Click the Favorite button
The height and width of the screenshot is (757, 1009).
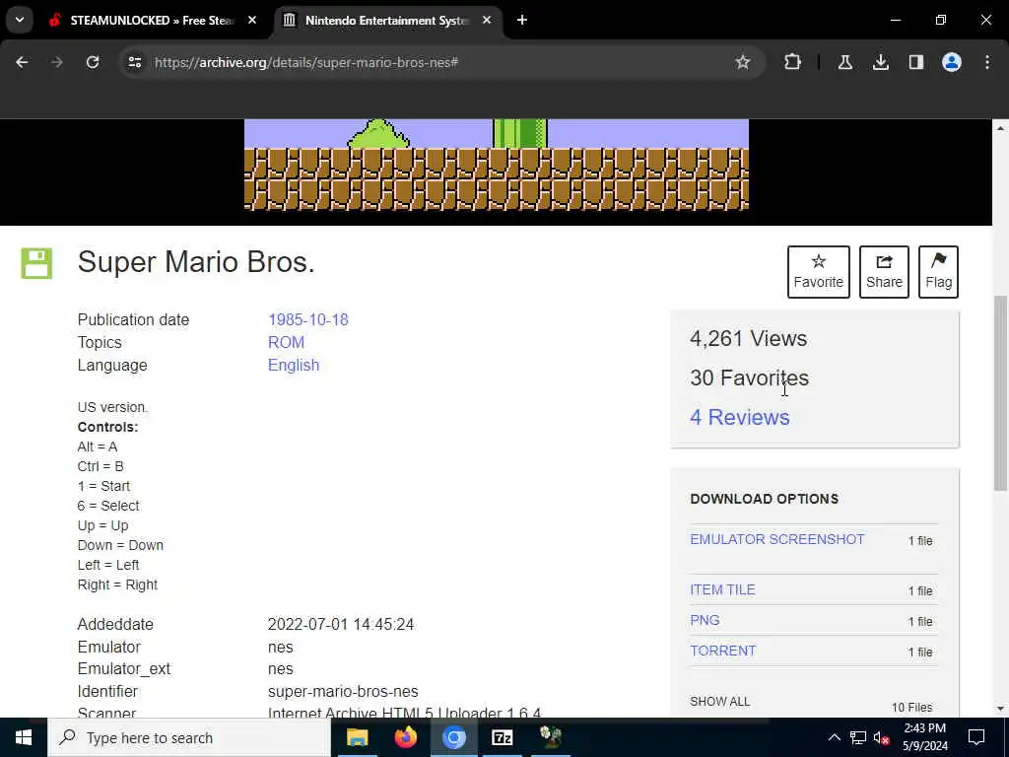point(818,272)
